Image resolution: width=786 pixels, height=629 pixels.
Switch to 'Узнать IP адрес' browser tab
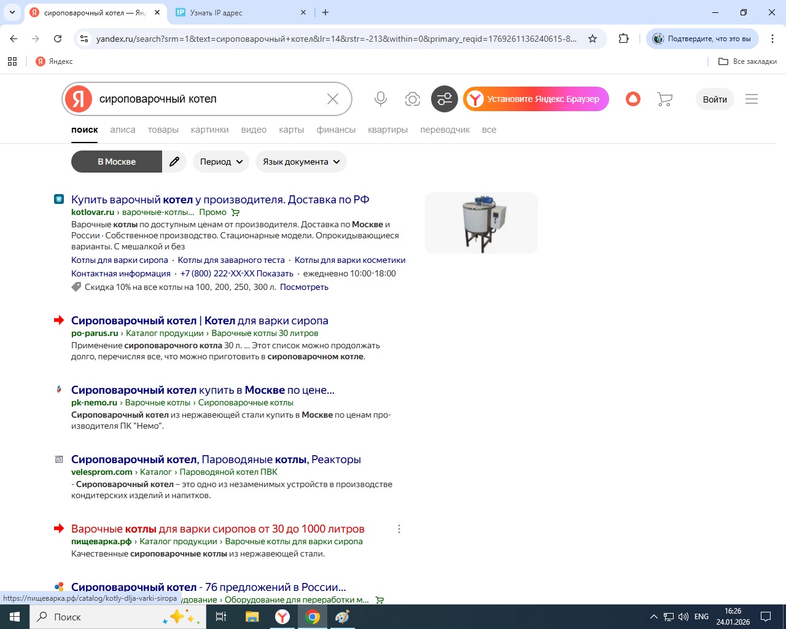(x=239, y=12)
